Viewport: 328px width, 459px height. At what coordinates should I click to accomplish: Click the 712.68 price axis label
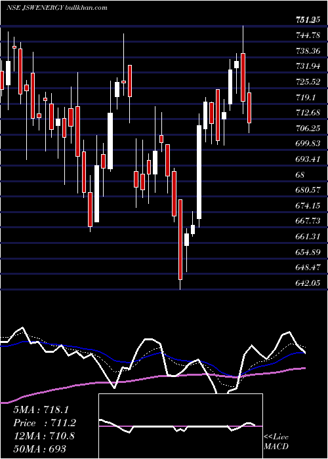coord(308,113)
